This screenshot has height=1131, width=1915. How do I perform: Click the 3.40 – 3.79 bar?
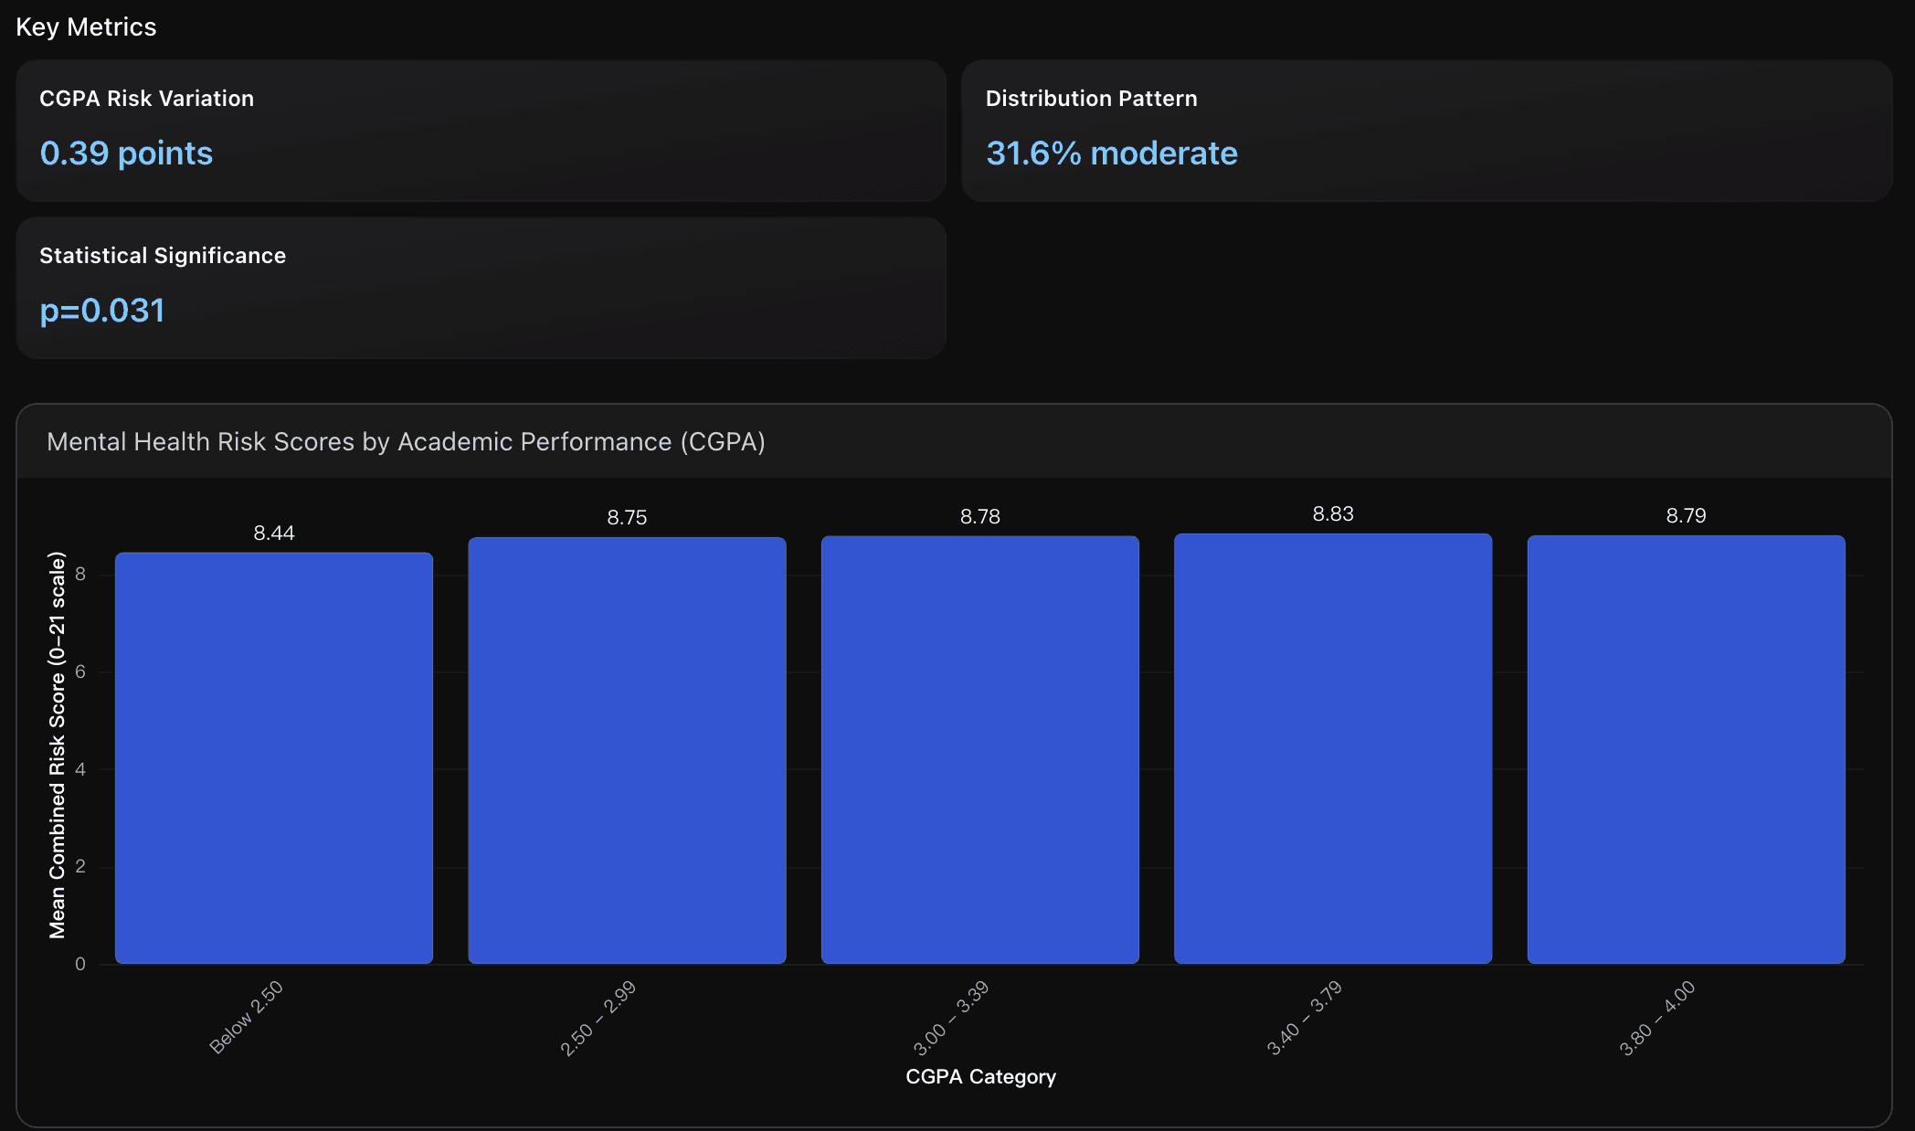click(1333, 749)
